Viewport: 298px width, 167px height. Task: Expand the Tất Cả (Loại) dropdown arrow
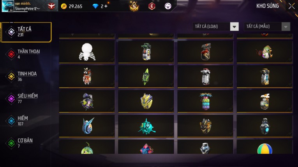(x=235, y=26)
